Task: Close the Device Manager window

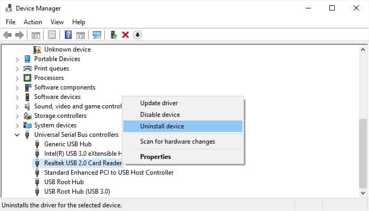Action: [x=356, y=8]
